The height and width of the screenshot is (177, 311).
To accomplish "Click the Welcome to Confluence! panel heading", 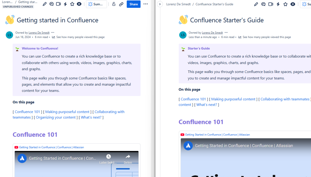I will (40, 49).
